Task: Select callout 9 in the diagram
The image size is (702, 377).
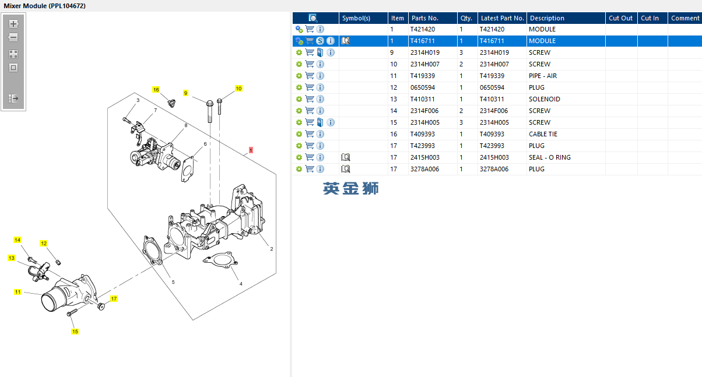Action: tap(186, 93)
